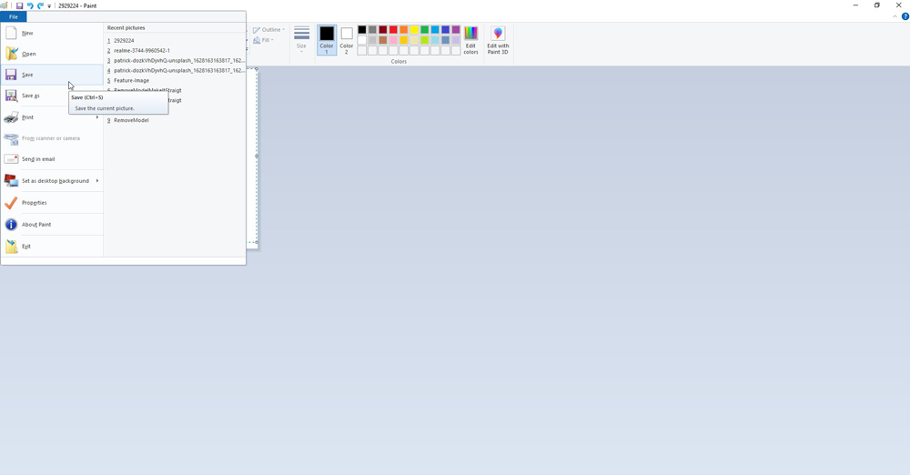Pick the green palette swatch
This screenshot has height=475, width=910.
(x=425, y=30)
